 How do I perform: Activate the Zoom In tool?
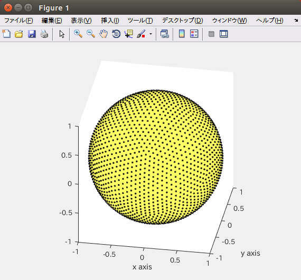[78, 34]
